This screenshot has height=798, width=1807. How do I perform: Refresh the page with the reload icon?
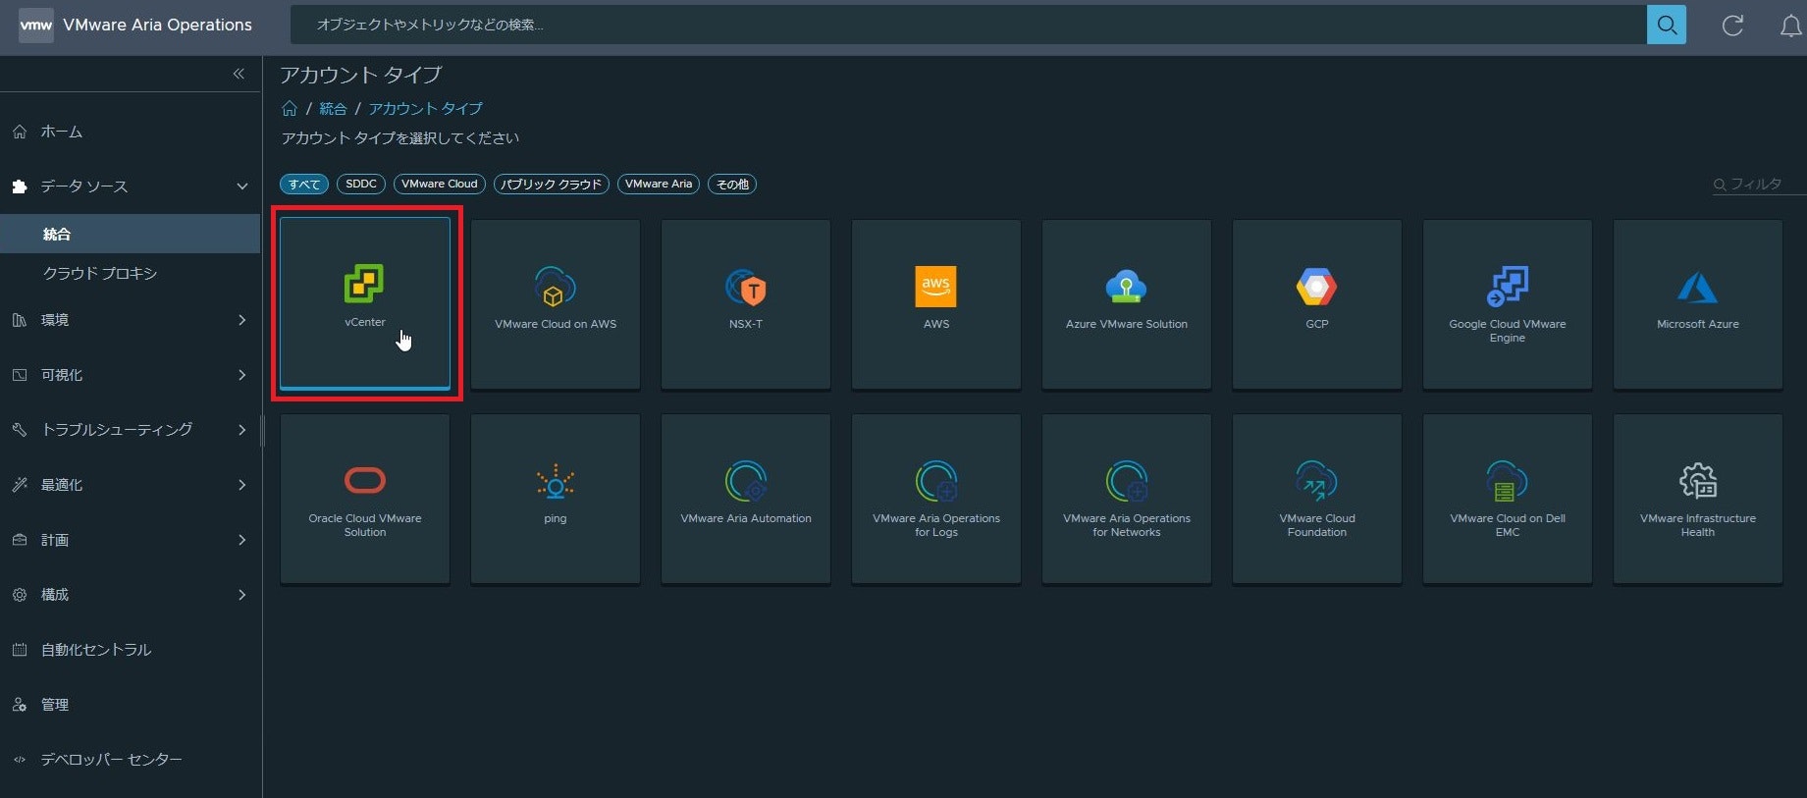[1732, 26]
